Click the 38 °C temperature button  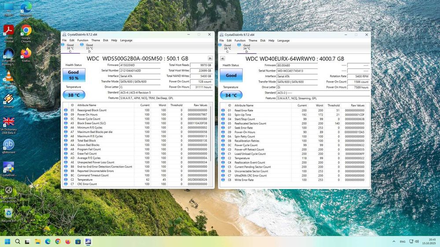coord(74,95)
